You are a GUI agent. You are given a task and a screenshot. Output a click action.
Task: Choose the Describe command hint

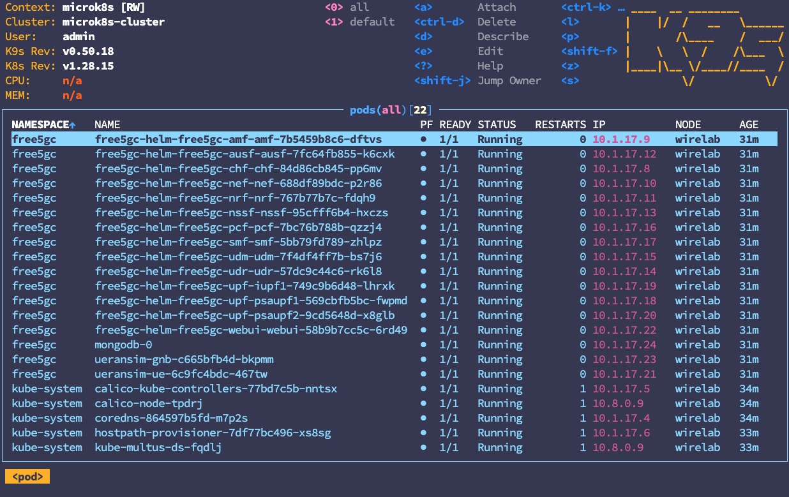click(503, 36)
